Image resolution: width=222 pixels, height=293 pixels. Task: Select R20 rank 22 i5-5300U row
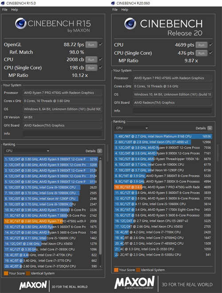pyautogui.click(x=163, y=255)
